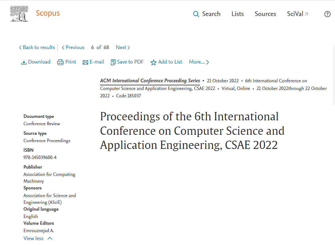Open SciVal external link

click(x=298, y=14)
